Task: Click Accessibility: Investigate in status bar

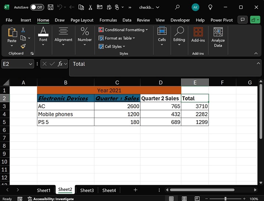Action: (x=53, y=199)
